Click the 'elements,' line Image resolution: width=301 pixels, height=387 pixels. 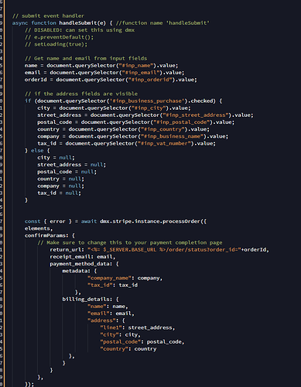coord(39,228)
